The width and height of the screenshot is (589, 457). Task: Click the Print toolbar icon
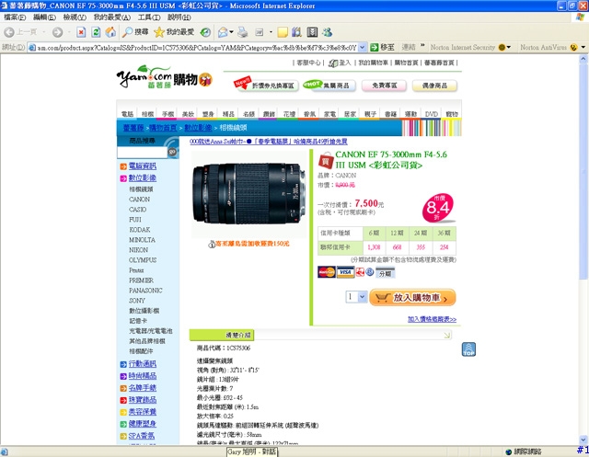pyautogui.click(x=243, y=32)
